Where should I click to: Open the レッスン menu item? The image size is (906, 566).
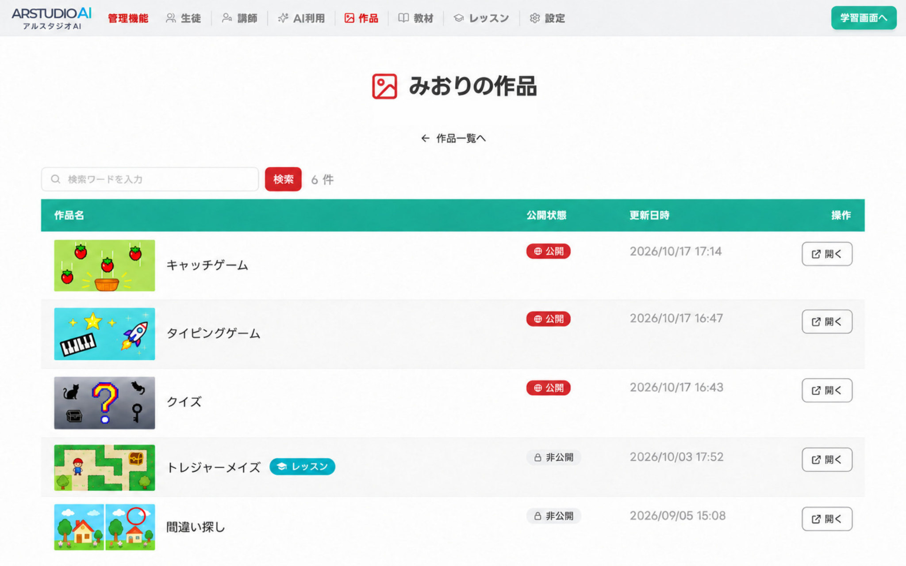point(481,18)
